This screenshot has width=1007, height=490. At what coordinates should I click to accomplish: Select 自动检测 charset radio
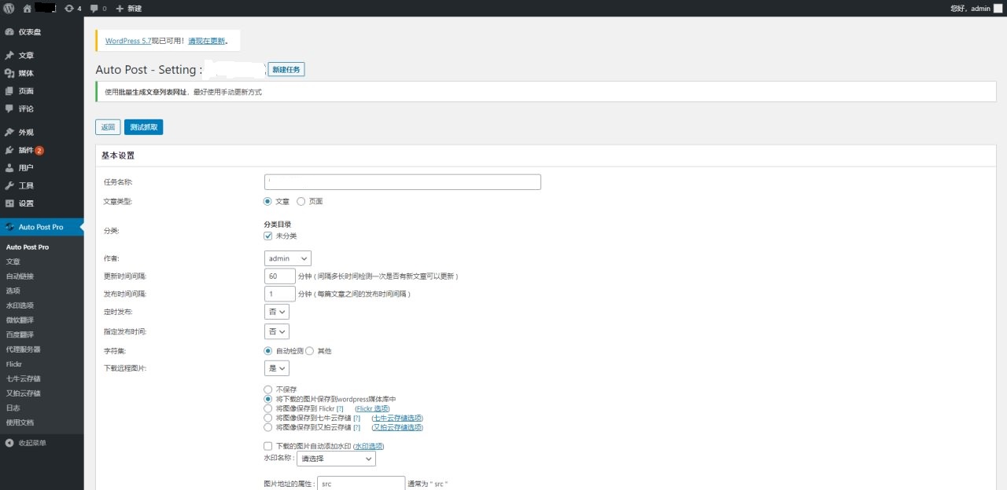(267, 351)
